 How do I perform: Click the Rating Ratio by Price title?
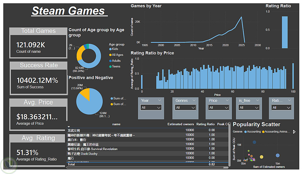(152, 53)
